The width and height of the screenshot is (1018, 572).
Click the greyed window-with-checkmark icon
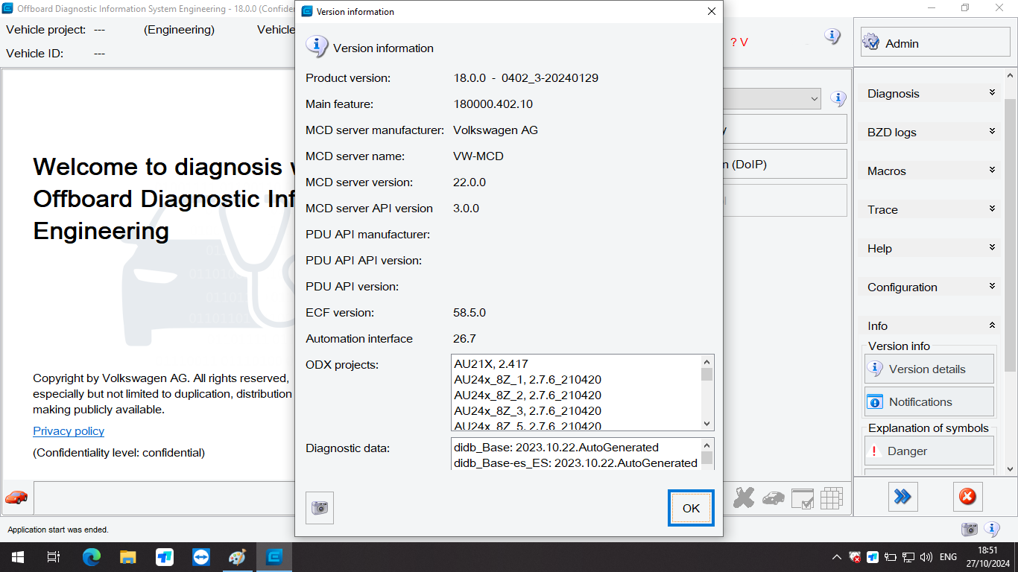point(803,498)
